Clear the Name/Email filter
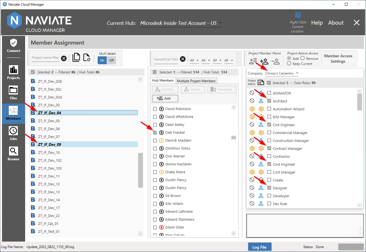The width and height of the screenshot is (366, 252). coord(183,59)
